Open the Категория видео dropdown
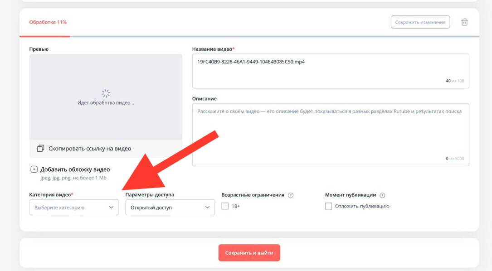492x271 pixels. coord(73,208)
